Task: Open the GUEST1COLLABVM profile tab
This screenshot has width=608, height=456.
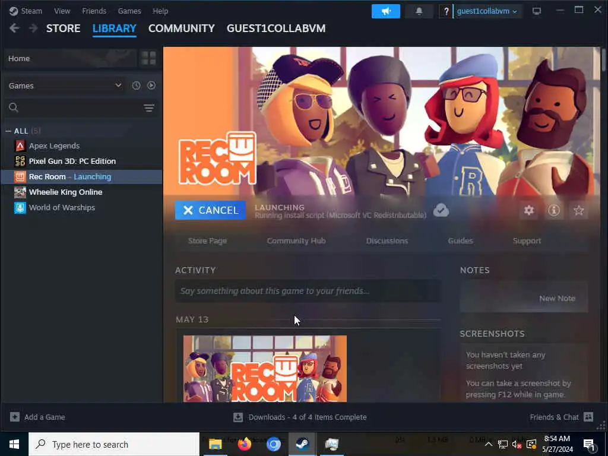Action: click(276, 28)
